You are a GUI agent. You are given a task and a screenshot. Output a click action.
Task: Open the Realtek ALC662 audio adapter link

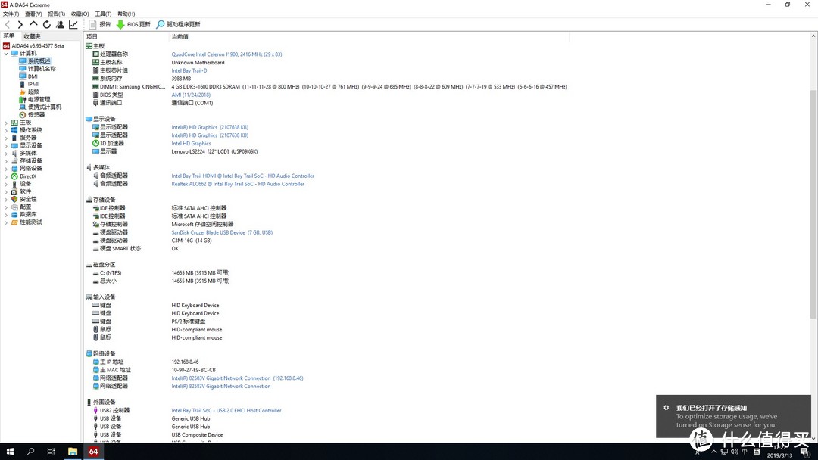coord(238,184)
